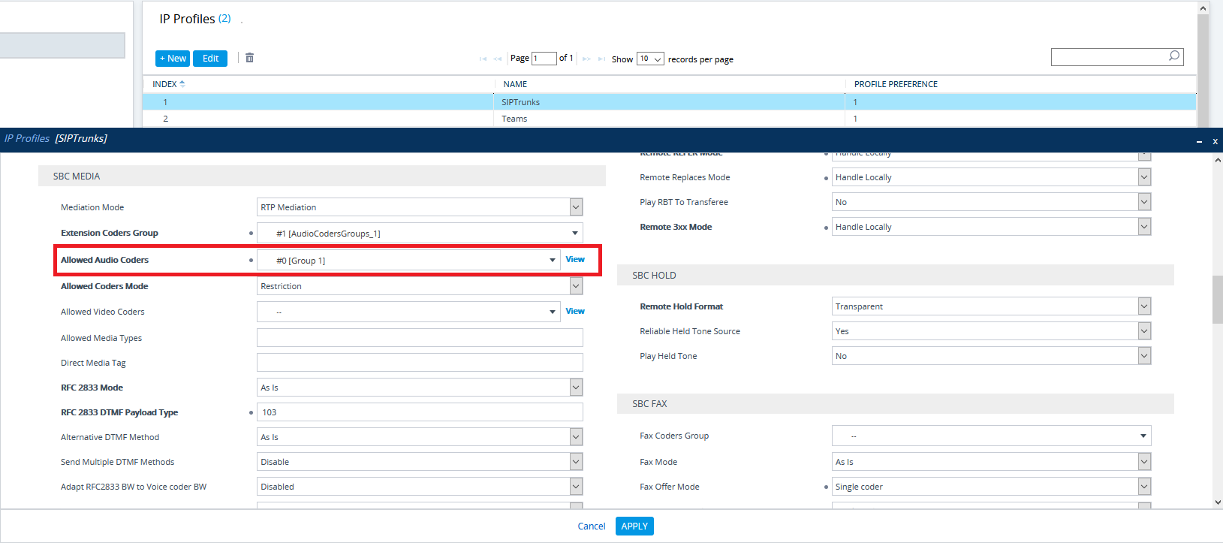This screenshot has width=1223, height=543.
Task: Click the search magnifier icon
Action: pyautogui.click(x=1174, y=56)
